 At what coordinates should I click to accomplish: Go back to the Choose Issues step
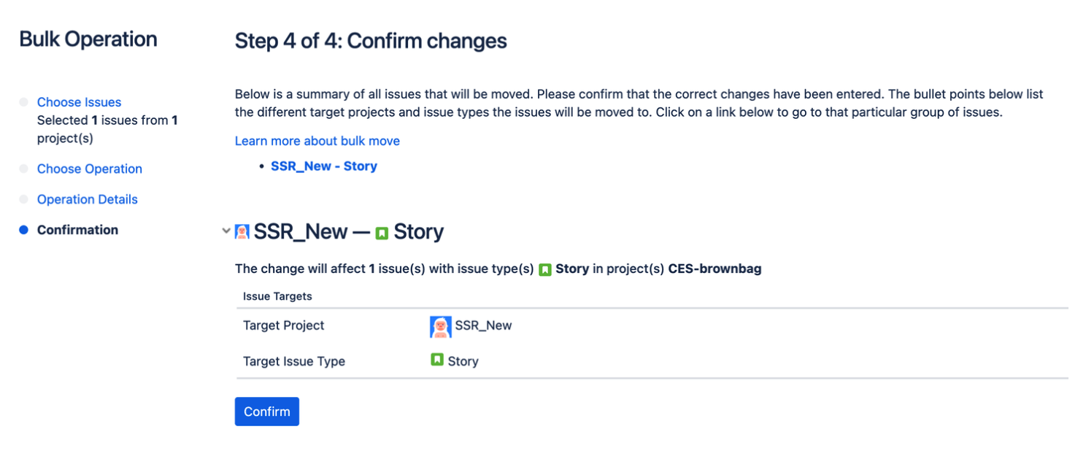[79, 102]
